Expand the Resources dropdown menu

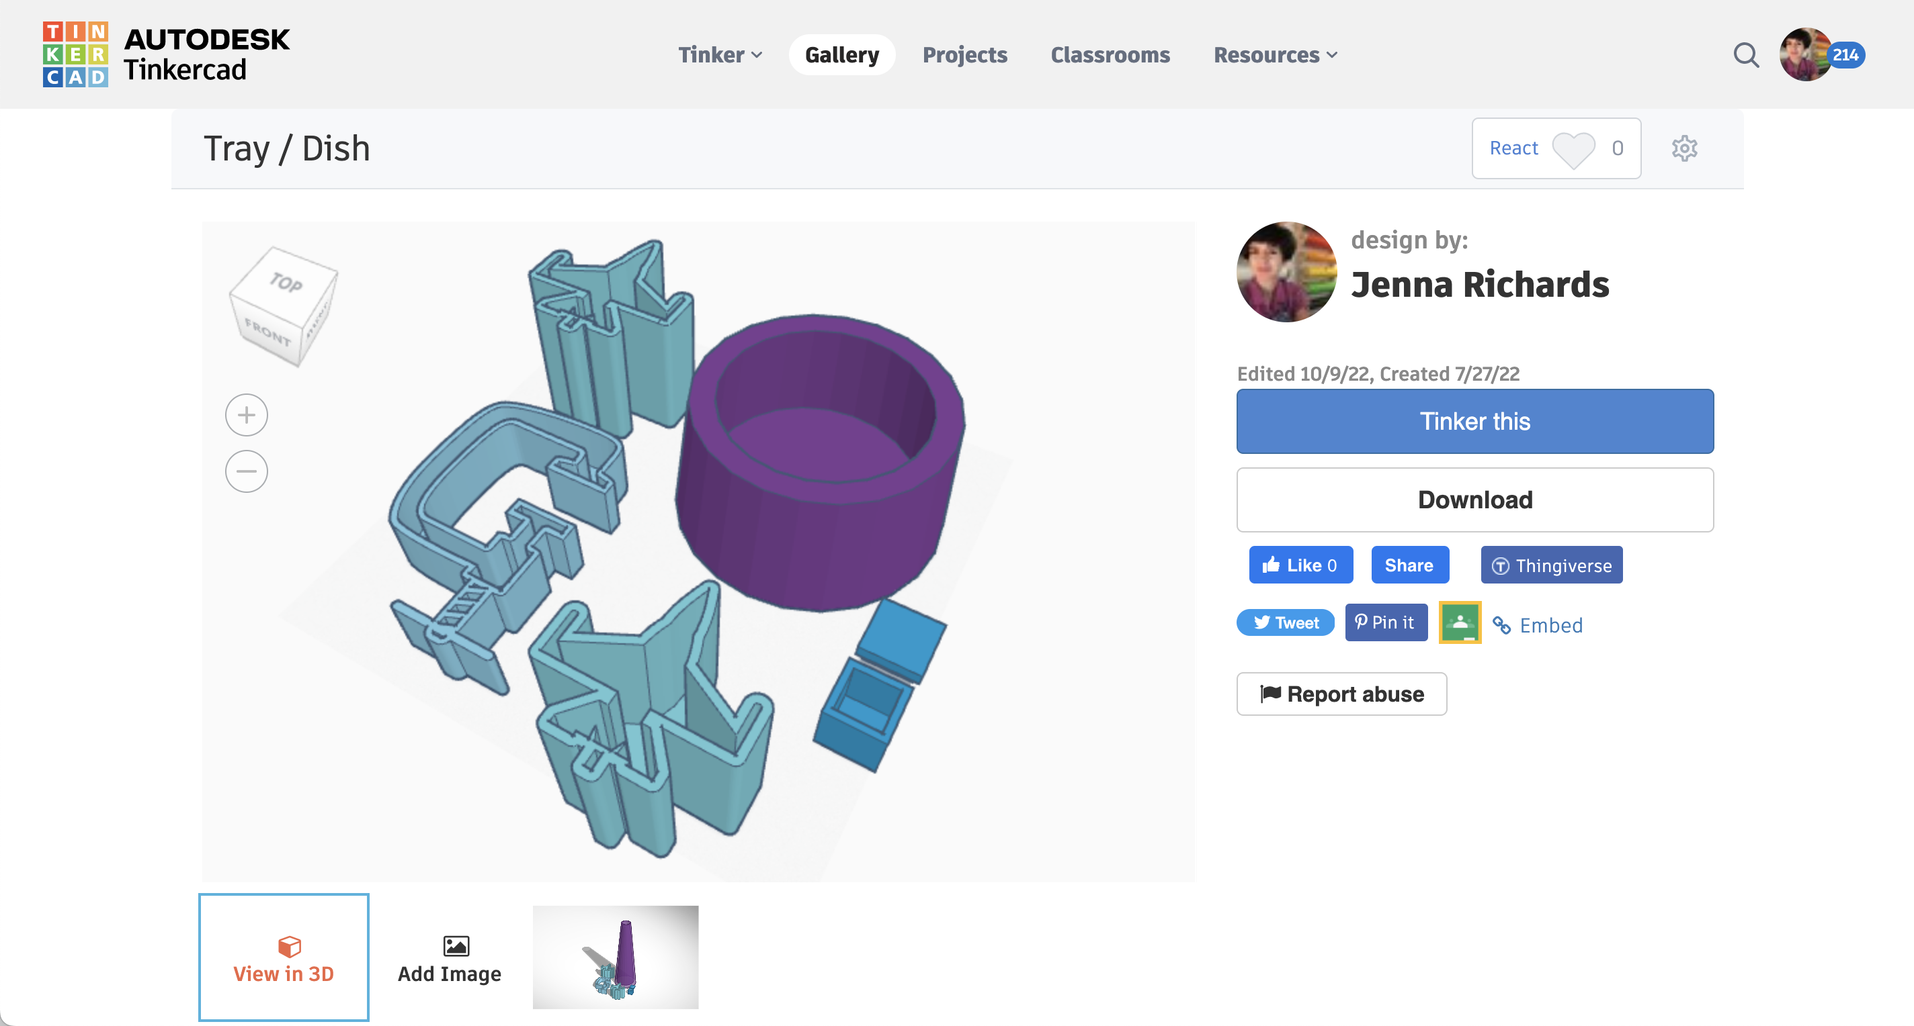coord(1275,55)
